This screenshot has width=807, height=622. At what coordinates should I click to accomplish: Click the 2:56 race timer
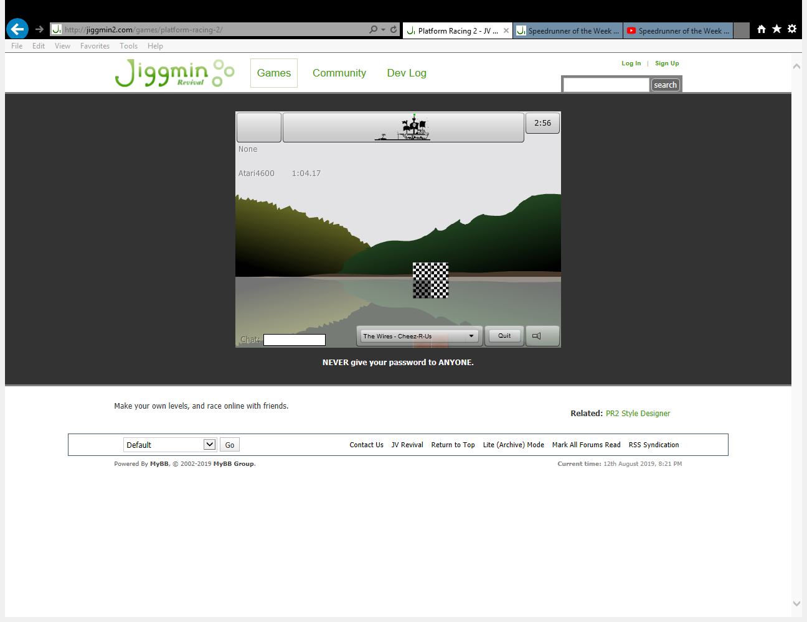click(542, 123)
